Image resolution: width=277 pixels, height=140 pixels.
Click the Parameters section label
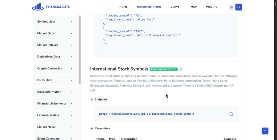tap(102, 128)
